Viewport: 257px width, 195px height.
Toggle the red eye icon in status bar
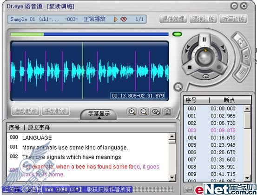124,19
